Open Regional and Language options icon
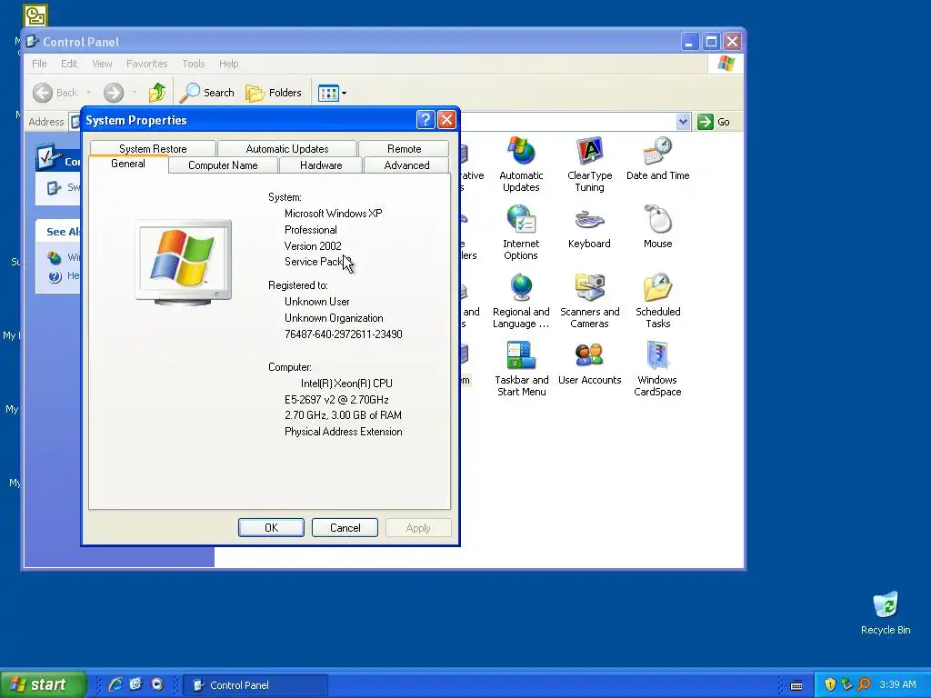The height and width of the screenshot is (698, 931). tap(521, 301)
